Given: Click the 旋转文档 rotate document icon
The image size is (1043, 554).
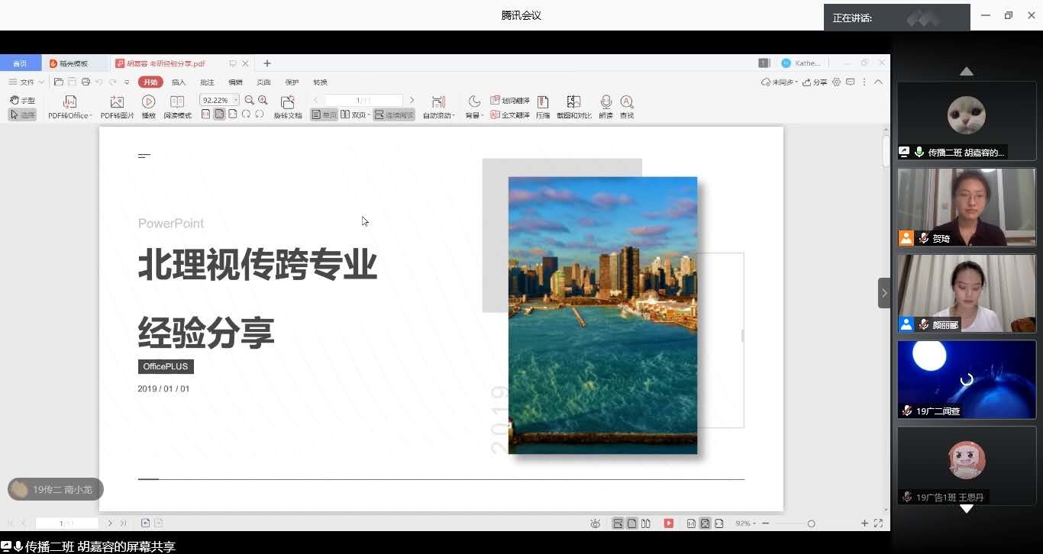Looking at the screenshot, I should tap(288, 102).
